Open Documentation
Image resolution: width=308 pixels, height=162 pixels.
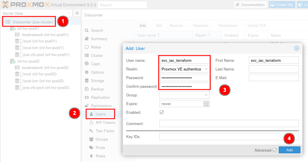pyautogui.click(x=251, y=5)
